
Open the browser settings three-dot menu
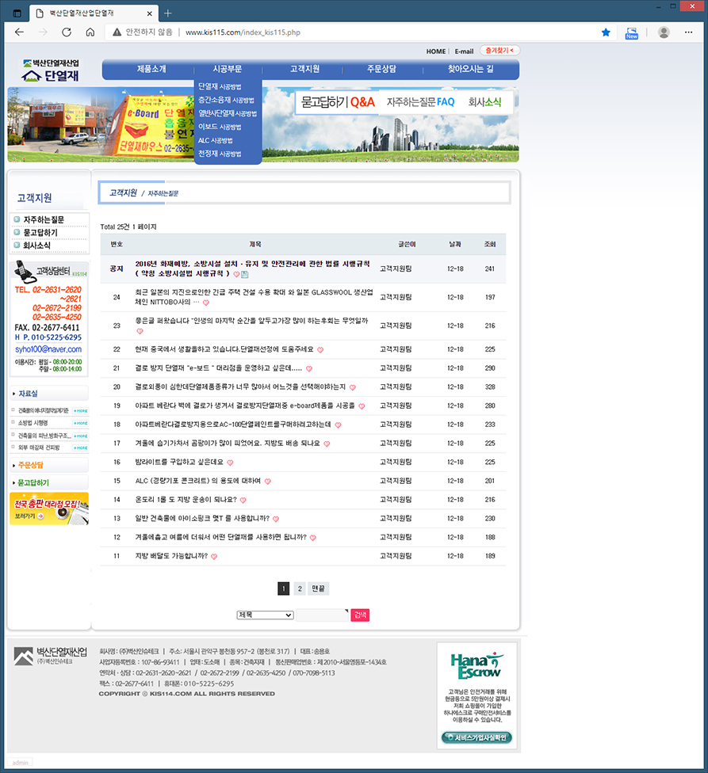[x=690, y=32]
